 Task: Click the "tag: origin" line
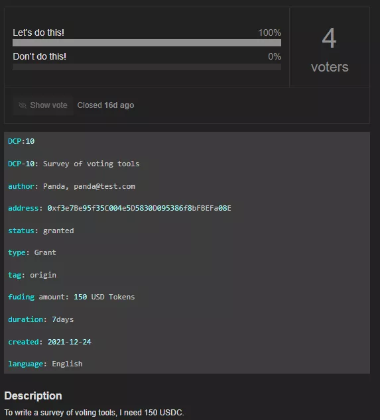point(32,275)
